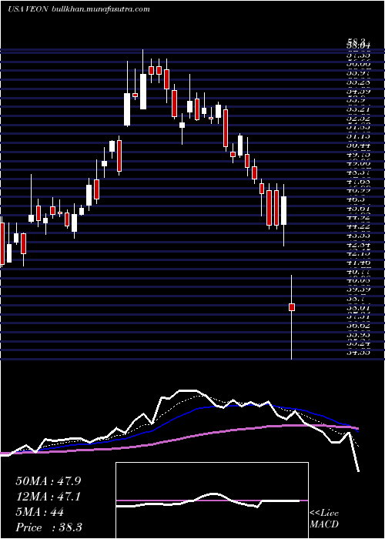
Task: Click the 50.44 price axis label
Action: pos(358,146)
